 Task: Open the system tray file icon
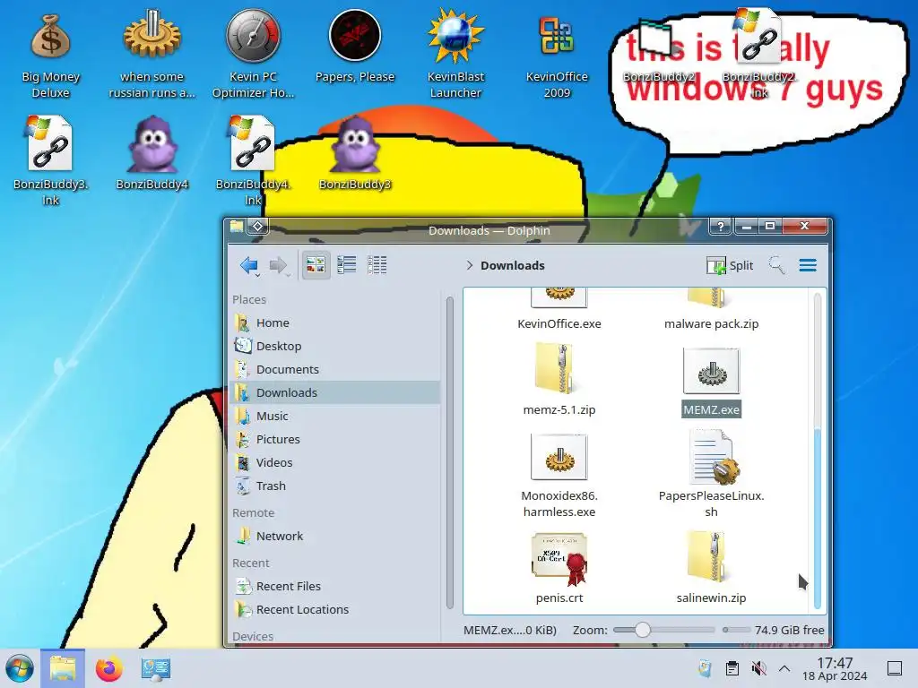[706, 668]
